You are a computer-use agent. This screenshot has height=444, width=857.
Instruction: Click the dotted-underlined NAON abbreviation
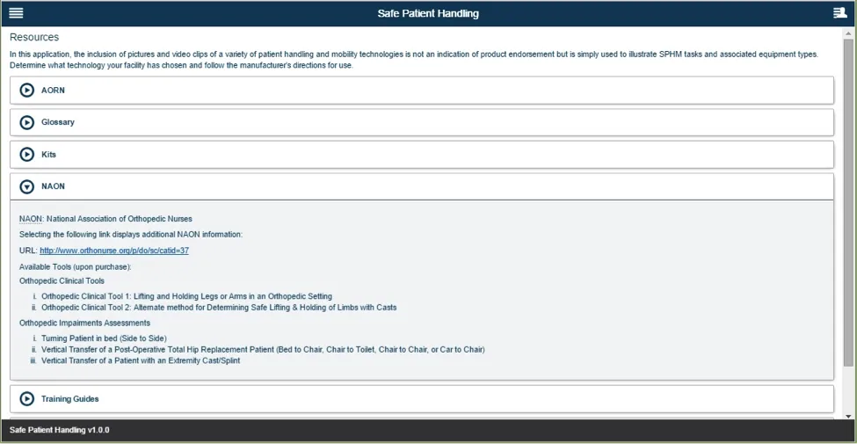(31, 219)
